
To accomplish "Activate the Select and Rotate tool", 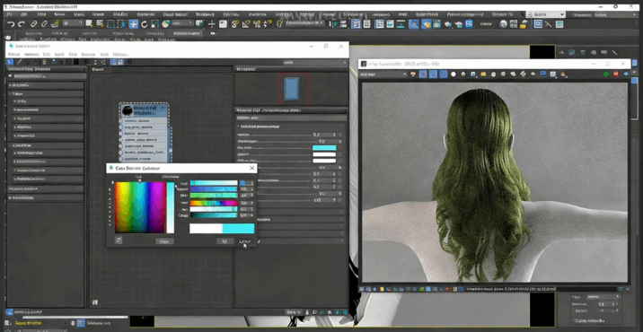I will tap(145, 24).
